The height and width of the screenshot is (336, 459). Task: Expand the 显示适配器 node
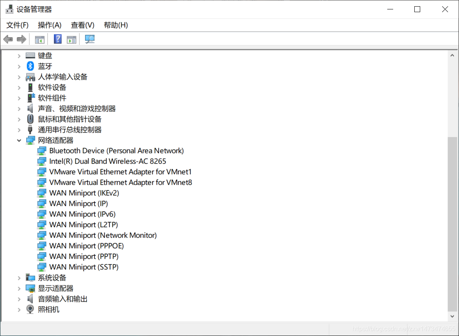pyautogui.click(x=19, y=289)
